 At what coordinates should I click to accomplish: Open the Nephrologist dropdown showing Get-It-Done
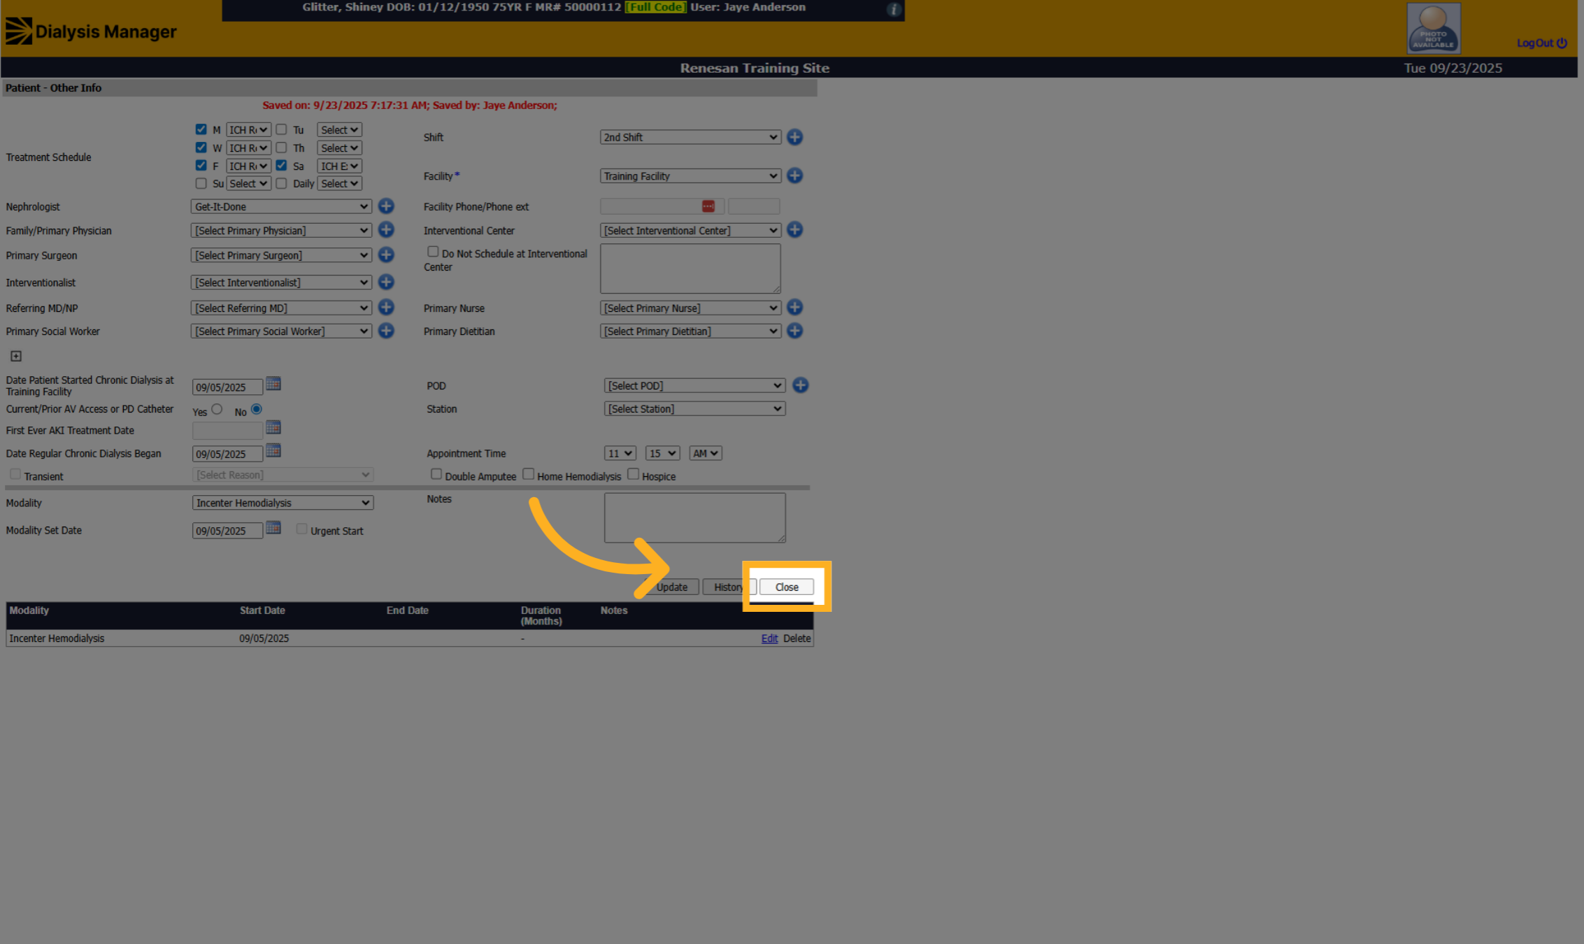281,206
